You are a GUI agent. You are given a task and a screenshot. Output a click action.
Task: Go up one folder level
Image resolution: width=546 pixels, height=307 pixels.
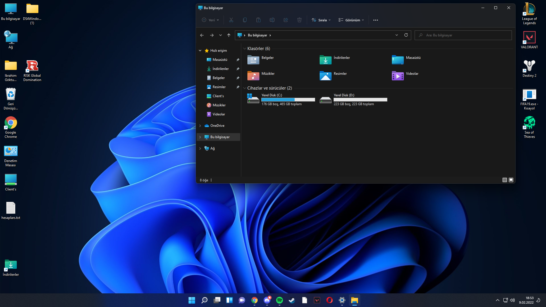point(229,35)
